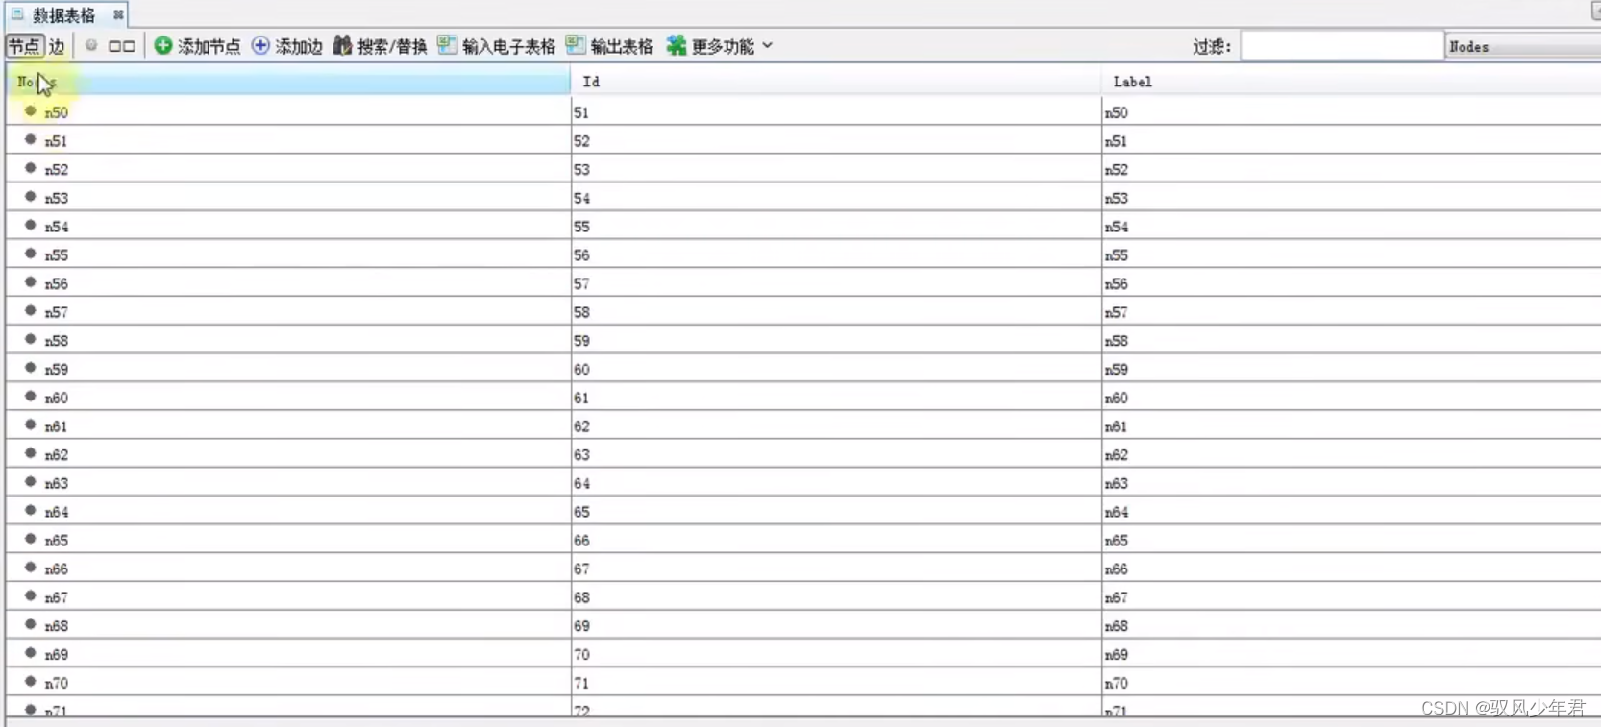
Task: Open Search/Replace (搜索/替换) binoculars tool
Action: click(x=380, y=46)
